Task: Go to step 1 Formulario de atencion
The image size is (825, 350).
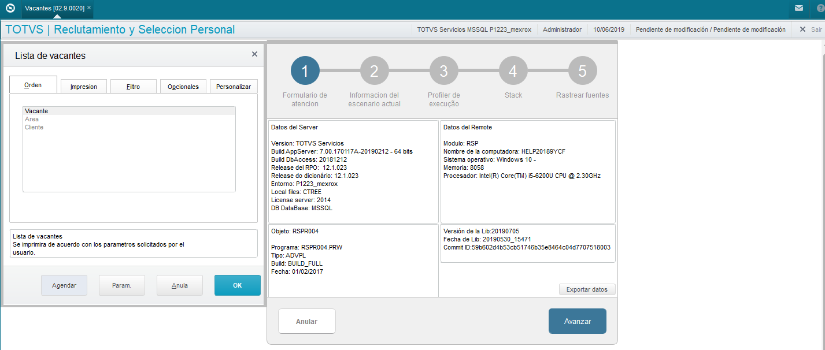Action: 305,71
